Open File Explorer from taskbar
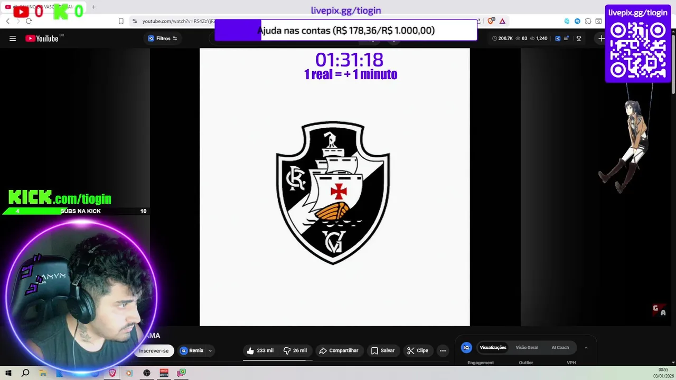Viewport: 676px width, 380px height. tap(43, 373)
